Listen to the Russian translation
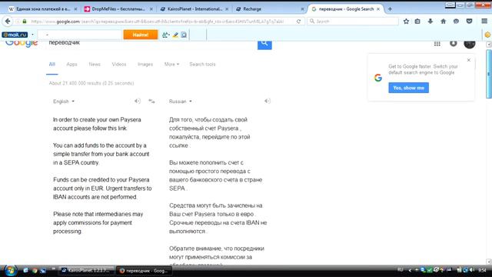This screenshot has width=492, height=277. (267, 101)
